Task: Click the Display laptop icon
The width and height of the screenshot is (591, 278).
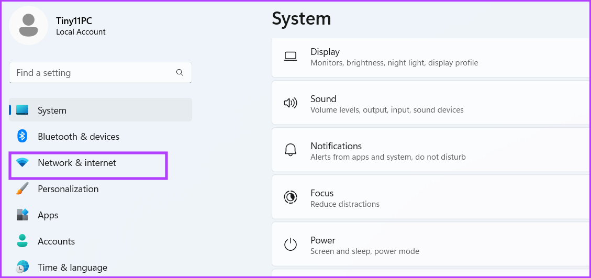Action: 290,57
